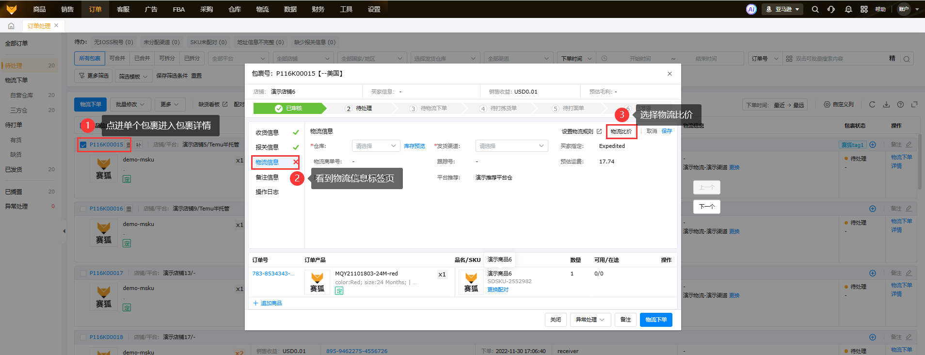This screenshot has width=925, height=355.
Task: Open the notification bell
Action: pyautogui.click(x=848, y=9)
